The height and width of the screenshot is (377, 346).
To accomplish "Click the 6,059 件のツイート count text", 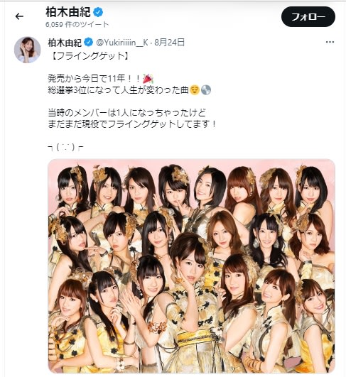I will [x=77, y=24].
